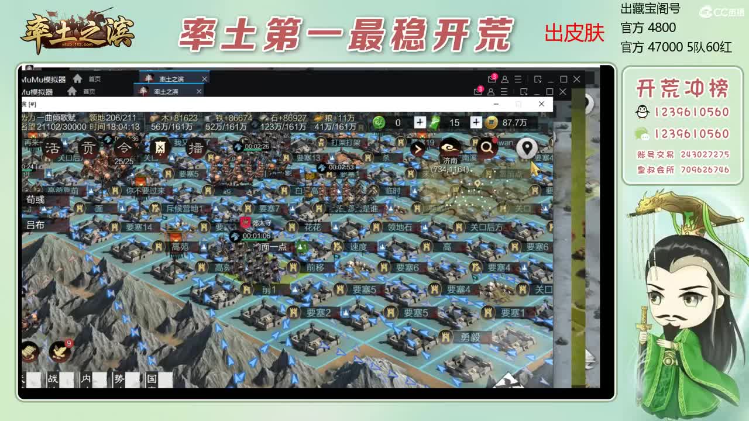This screenshot has height=421, width=749.
Task: Click the 率土之滨 game logo at top left
Action: click(78, 31)
